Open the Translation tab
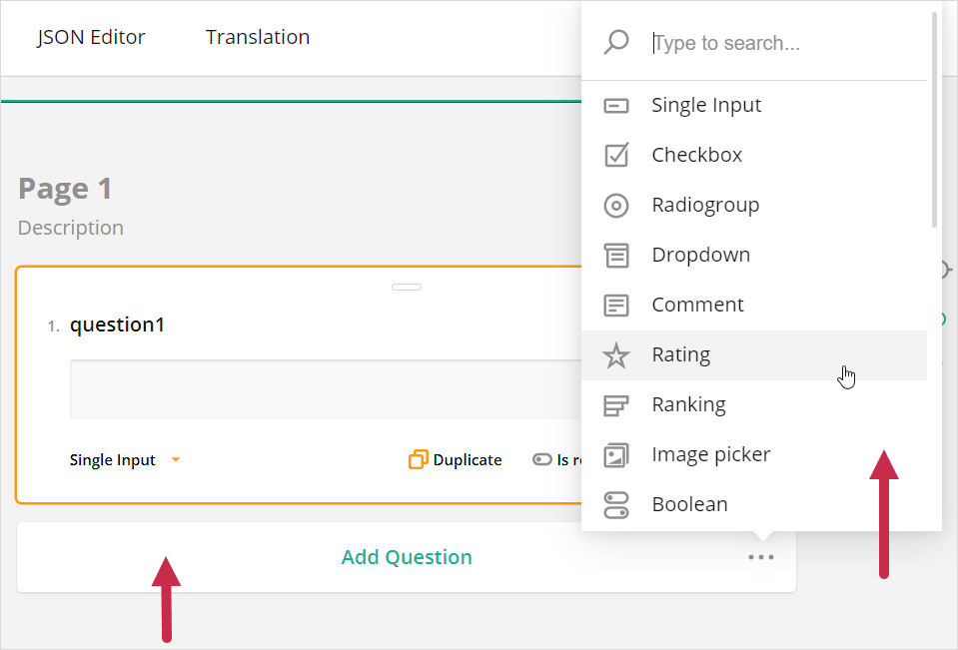The width and height of the screenshot is (958, 650). 257,37
